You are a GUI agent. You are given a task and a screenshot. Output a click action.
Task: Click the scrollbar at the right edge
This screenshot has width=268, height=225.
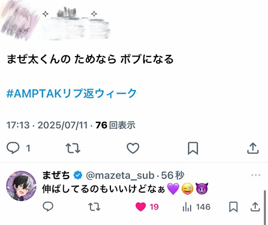(x=265, y=208)
